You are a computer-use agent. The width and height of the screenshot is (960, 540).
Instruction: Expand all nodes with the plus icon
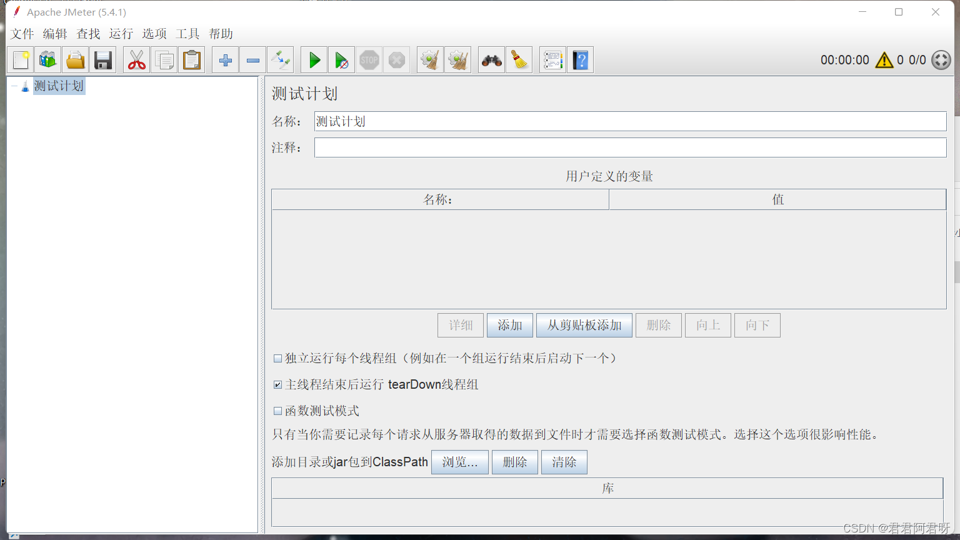click(x=225, y=60)
